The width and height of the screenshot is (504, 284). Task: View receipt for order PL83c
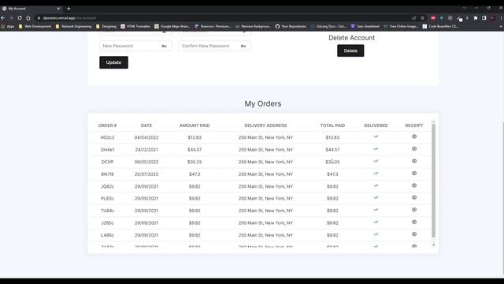414,197
